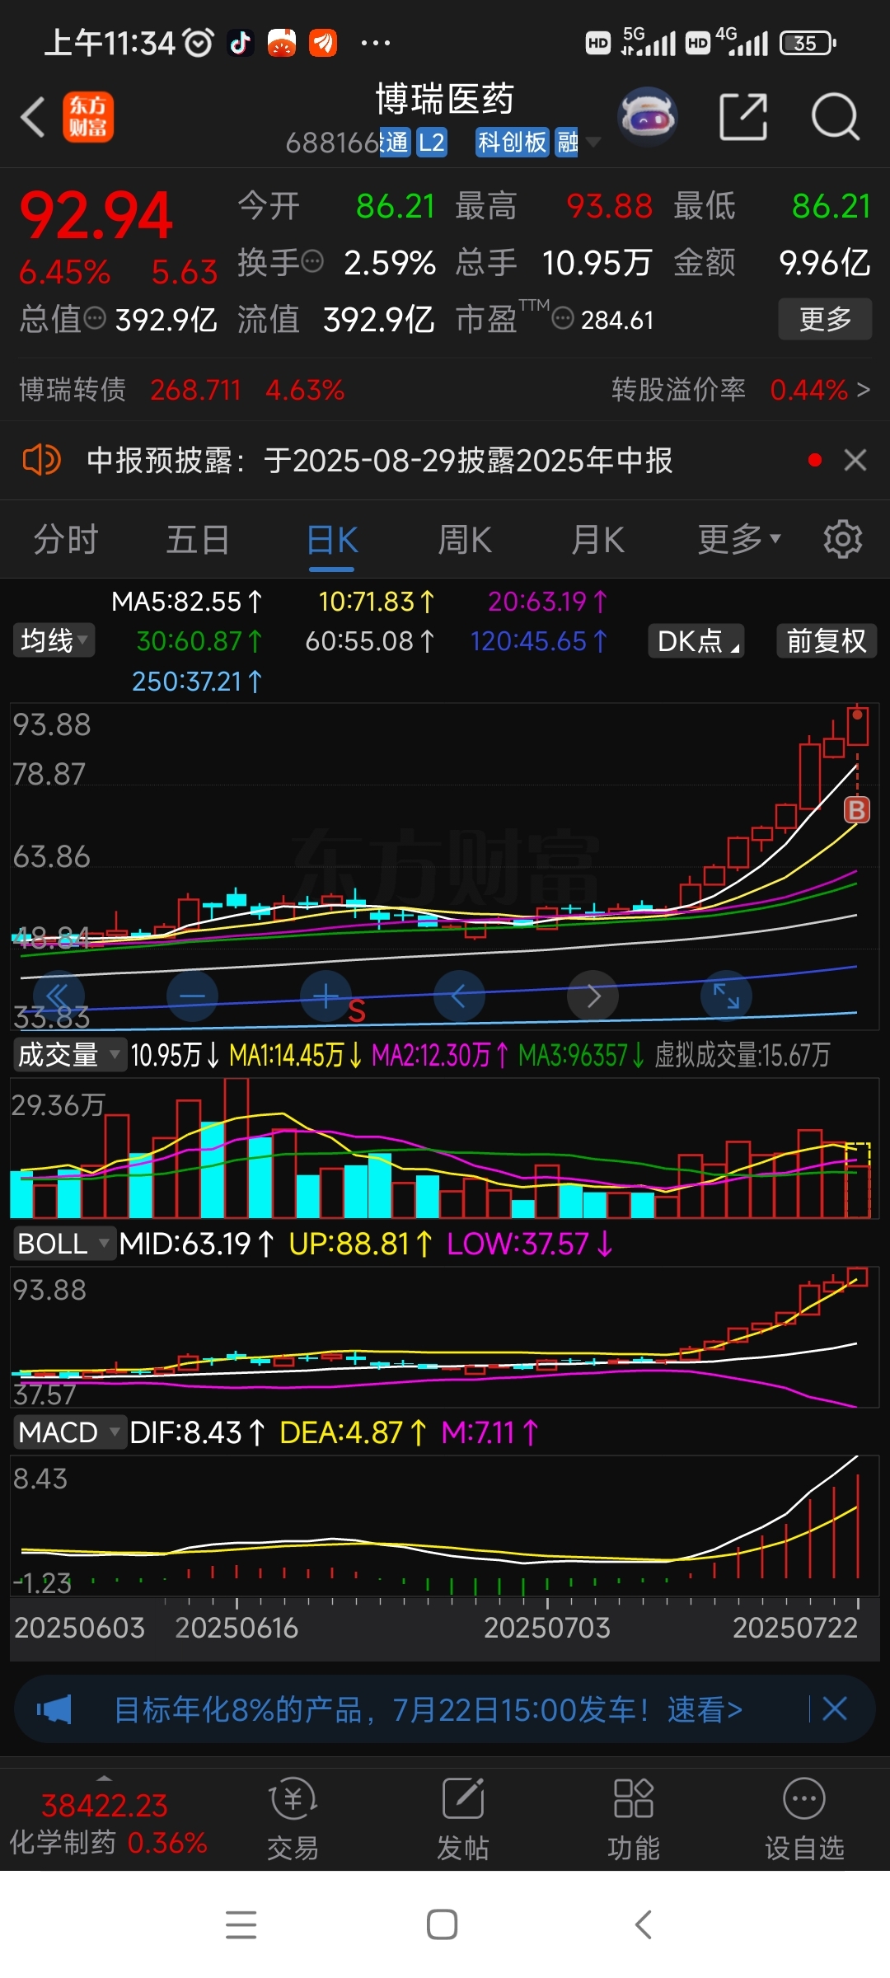Image resolution: width=890 pixels, height=1978 pixels.
Task: Switch to 分时 chart tab
Action: (x=66, y=541)
